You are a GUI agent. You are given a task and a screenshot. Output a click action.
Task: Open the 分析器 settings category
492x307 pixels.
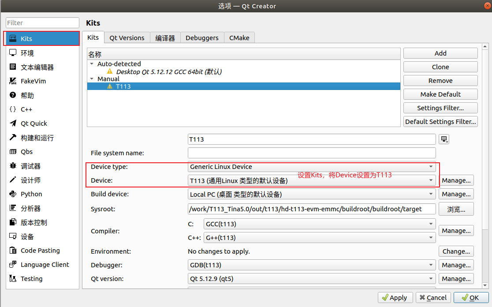[42, 209]
